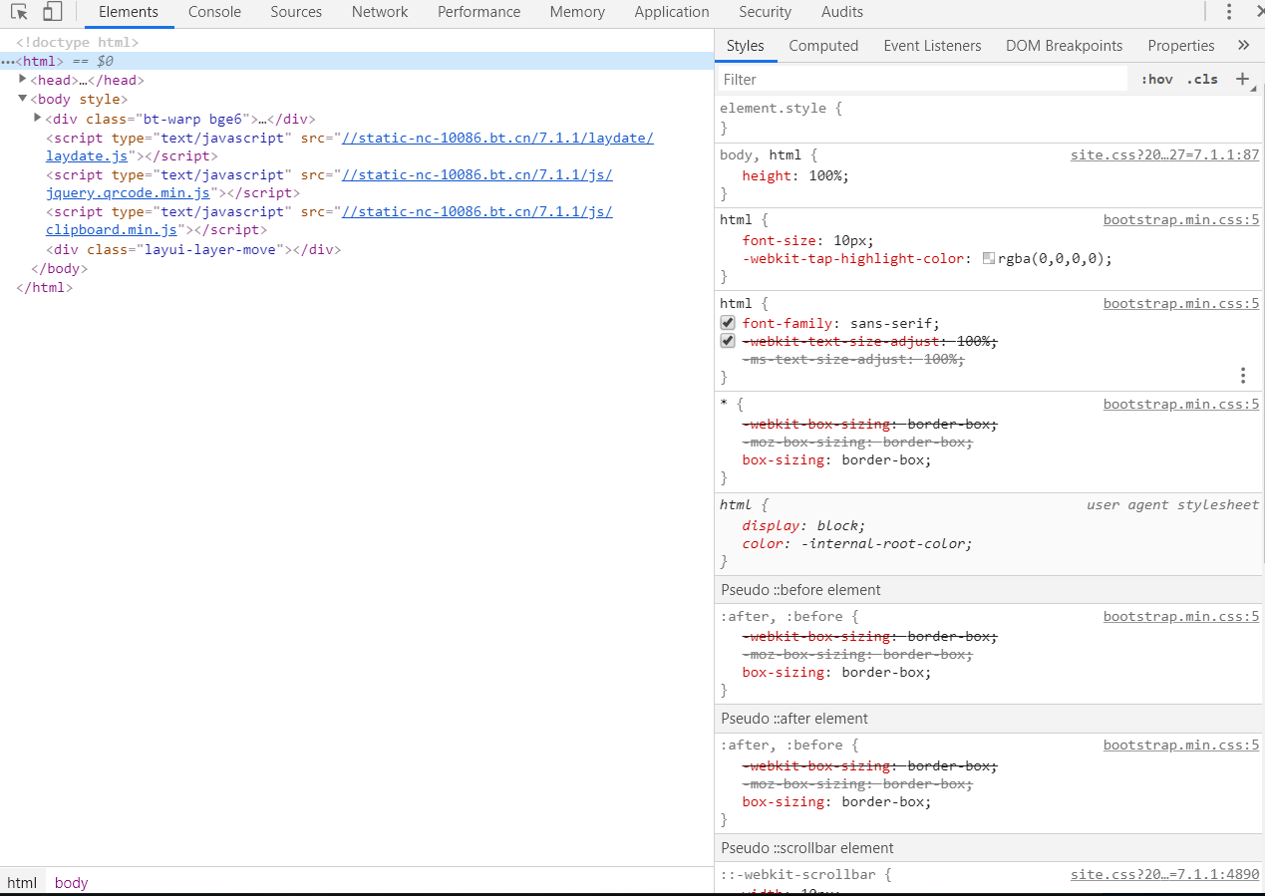Click the 'Pseudo ::scrollbar element' header

(x=807, y=848)
